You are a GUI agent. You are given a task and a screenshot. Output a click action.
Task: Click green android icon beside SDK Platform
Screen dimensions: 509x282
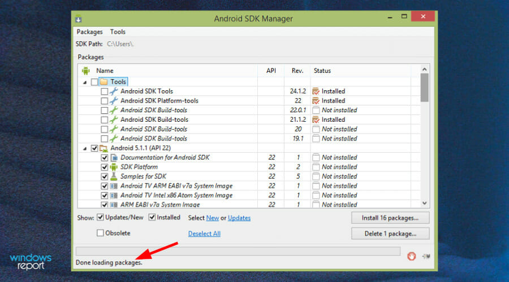coord(114,167)
